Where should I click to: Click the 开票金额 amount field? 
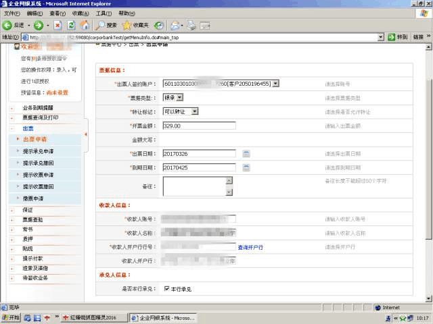click(x=199, y=126)
